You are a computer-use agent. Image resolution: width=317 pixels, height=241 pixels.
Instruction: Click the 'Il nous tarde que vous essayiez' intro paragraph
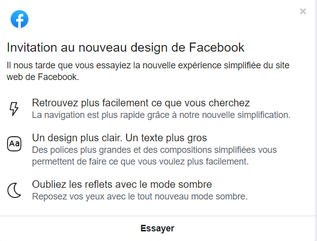click(x=148, y=71)
